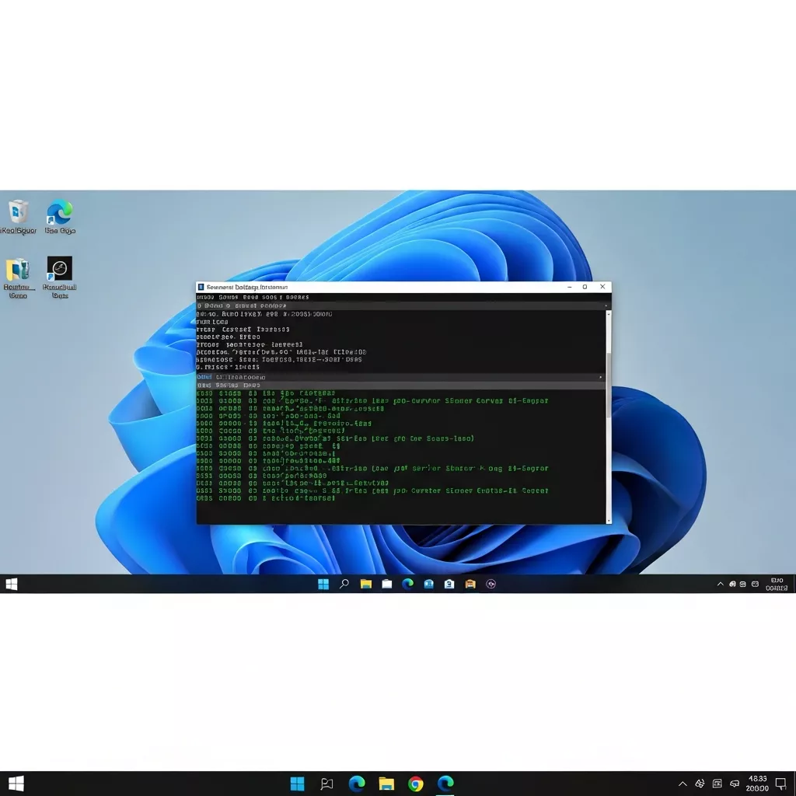This screenshot has width=796, height=796.
Task: Open the Recycle Bin on the desktop
Action: (17, 211)
